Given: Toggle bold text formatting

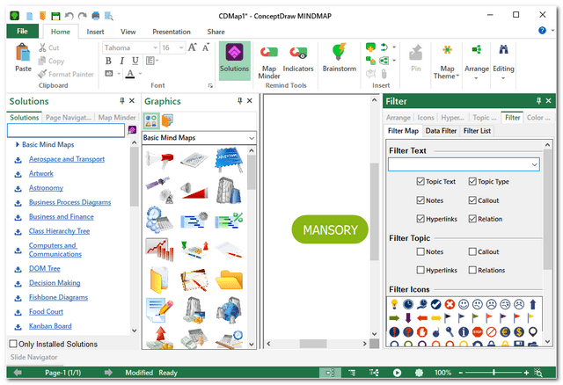Looking at the screenshot, I should 108,61.
